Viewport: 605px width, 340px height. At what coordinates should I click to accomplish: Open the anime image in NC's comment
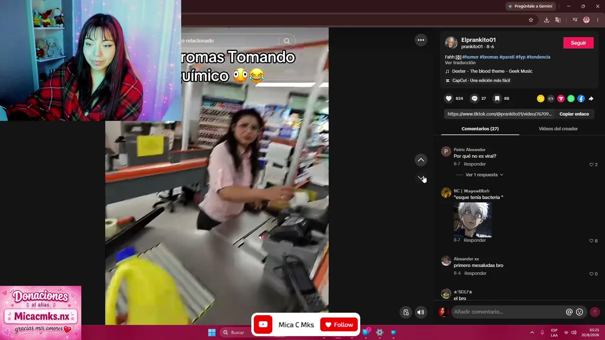(x=473, y=220)
